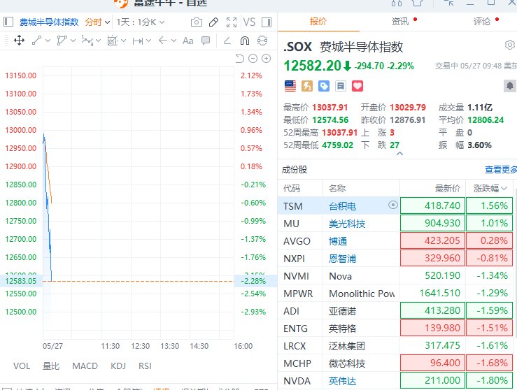517x390 pixels.
Task: Click the constituents list scrollbar
Action: pyautogui.click(x=516, y=263)
